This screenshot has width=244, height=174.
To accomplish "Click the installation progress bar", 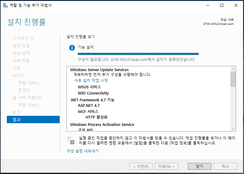I will point(138,54).
